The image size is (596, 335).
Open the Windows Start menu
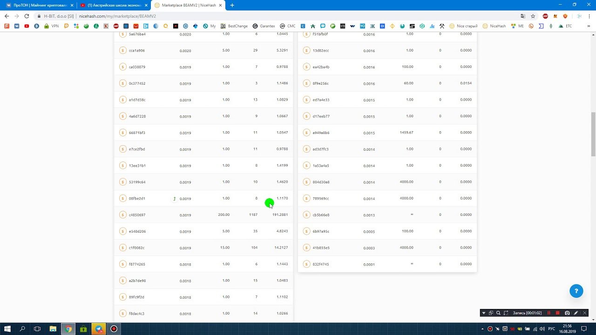[x=8, y=329]
